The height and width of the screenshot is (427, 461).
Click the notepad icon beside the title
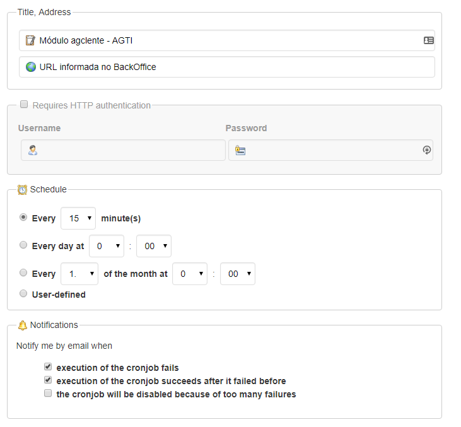[30, 40]
